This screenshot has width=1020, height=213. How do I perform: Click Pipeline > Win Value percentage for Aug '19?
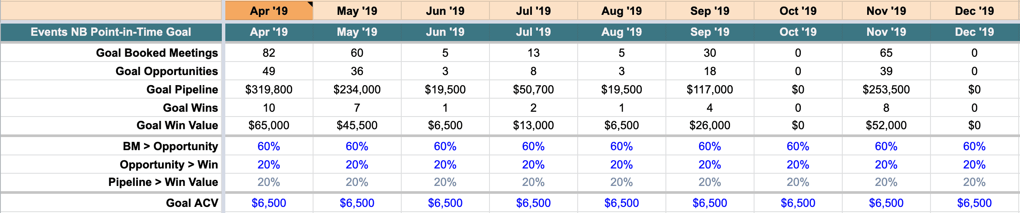[x=621, y=182]
